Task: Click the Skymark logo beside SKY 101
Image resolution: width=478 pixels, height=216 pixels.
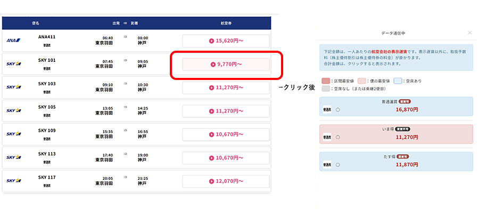Action: pos(13,64)
